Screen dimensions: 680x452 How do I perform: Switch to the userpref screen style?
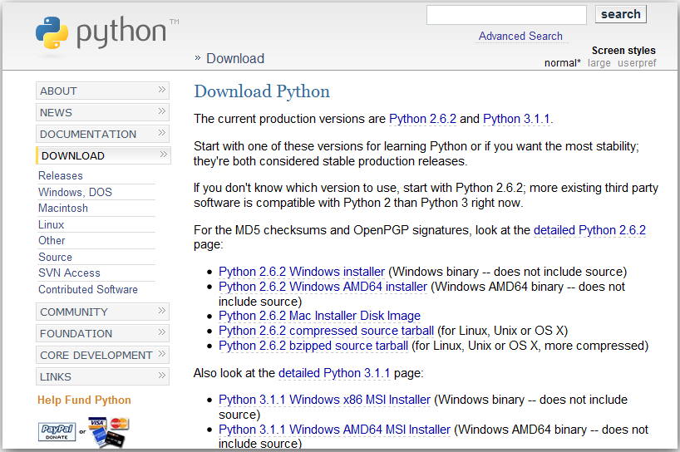[x=637, y=63]
